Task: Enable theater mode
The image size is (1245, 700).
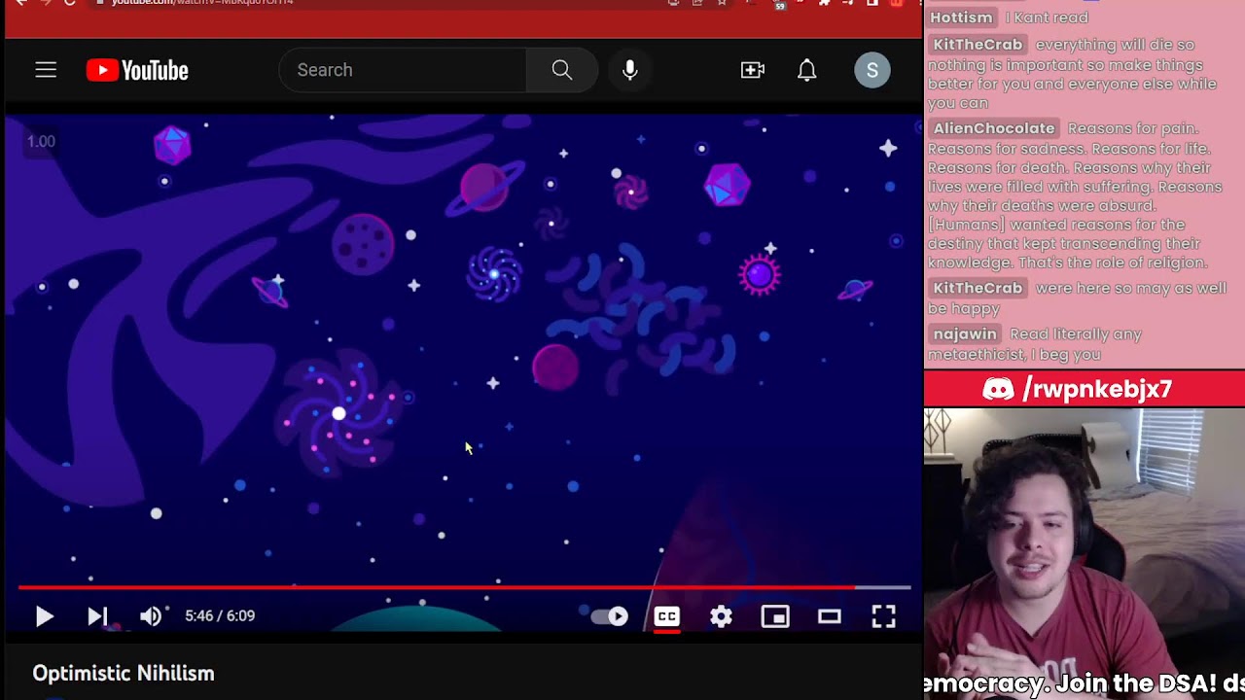Action: (x=830, y=616)
